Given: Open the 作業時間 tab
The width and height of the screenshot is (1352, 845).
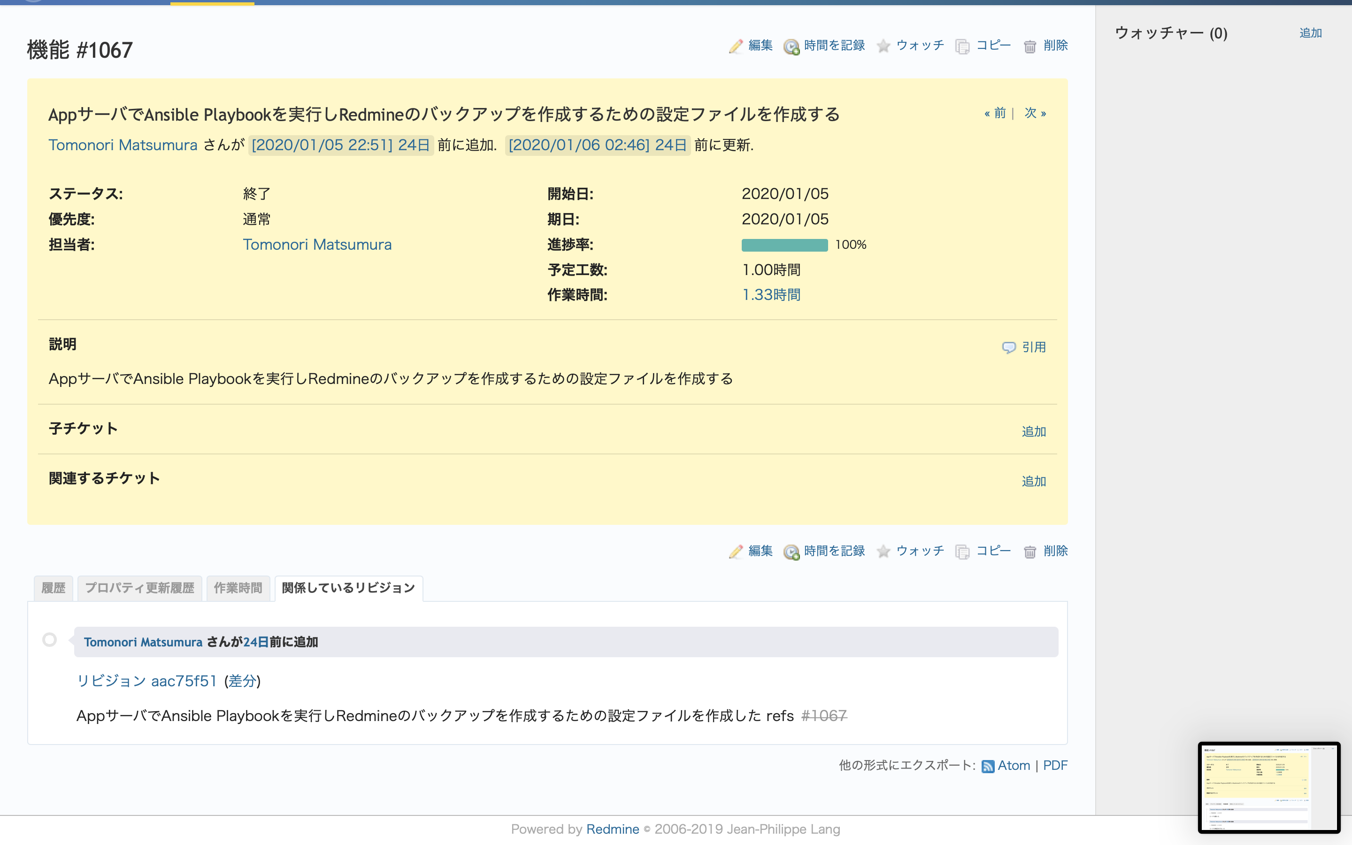Looking at the screenshot, I should 238,588.
